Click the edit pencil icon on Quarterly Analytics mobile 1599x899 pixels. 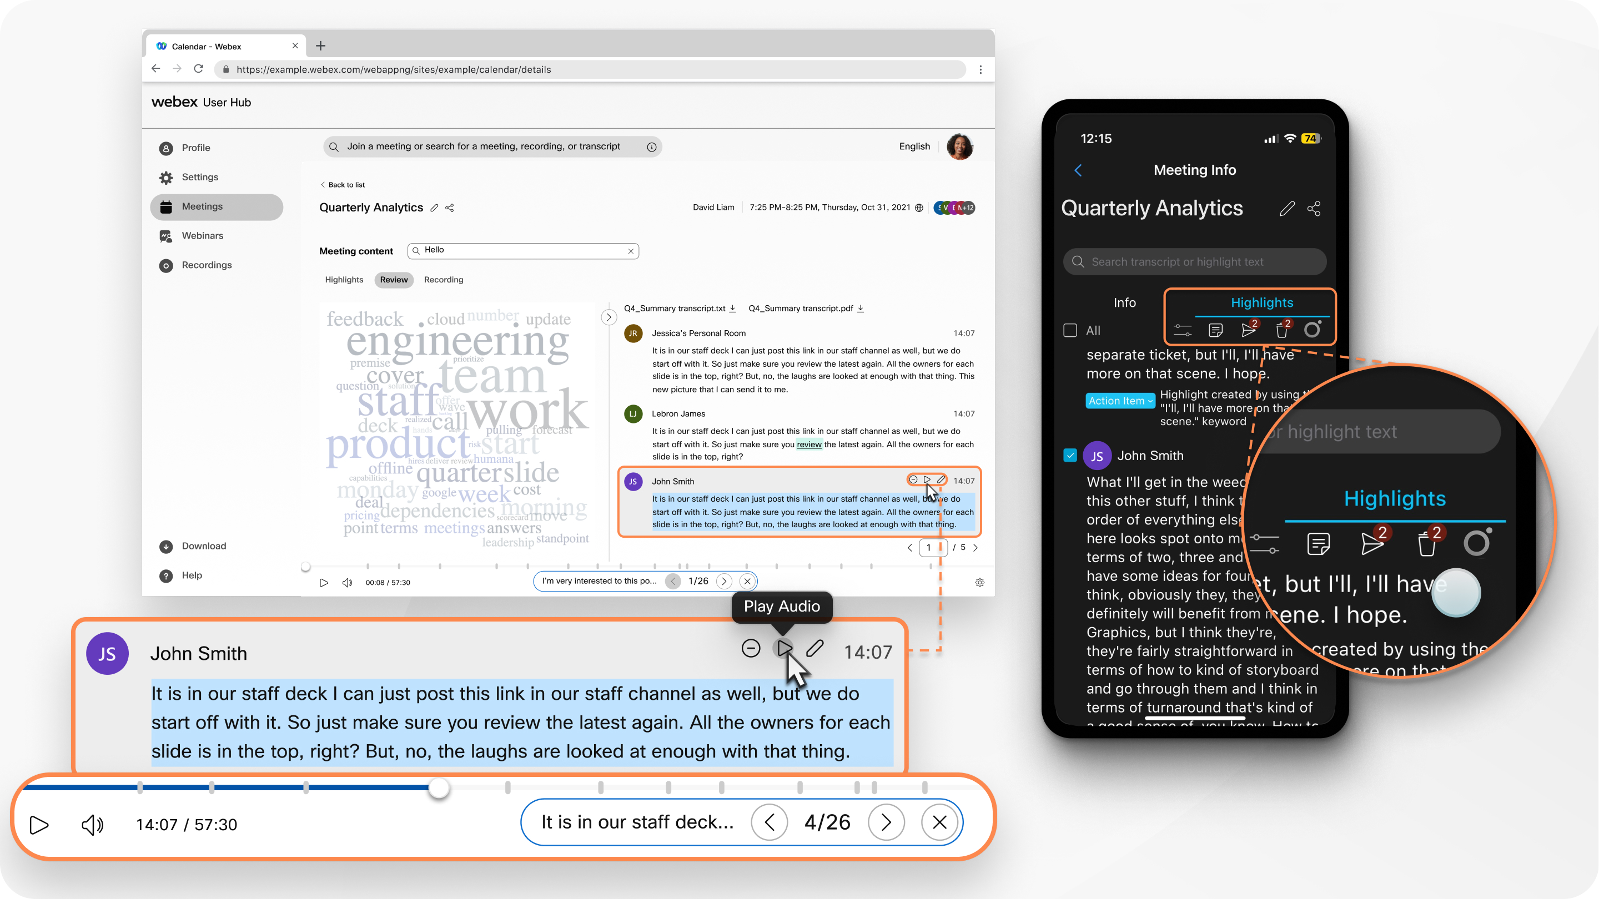coord(1287,210)
